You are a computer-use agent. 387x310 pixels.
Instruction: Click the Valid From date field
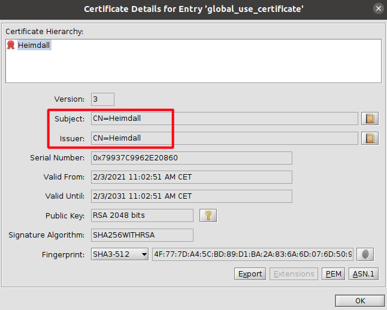[191, 177]
